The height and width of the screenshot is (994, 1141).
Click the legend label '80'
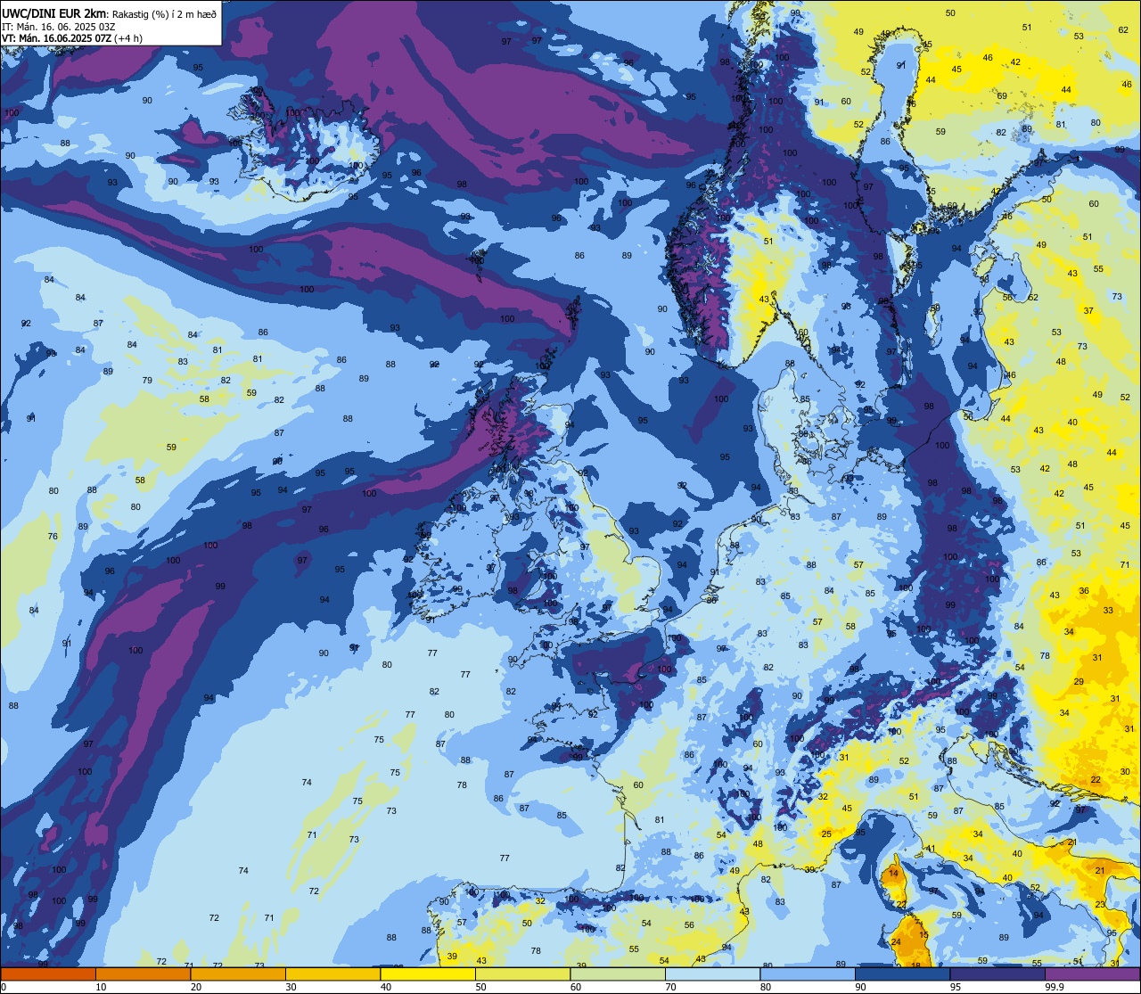766,987
